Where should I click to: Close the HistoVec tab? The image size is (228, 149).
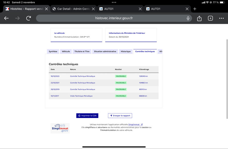click(x=46, y=9)
